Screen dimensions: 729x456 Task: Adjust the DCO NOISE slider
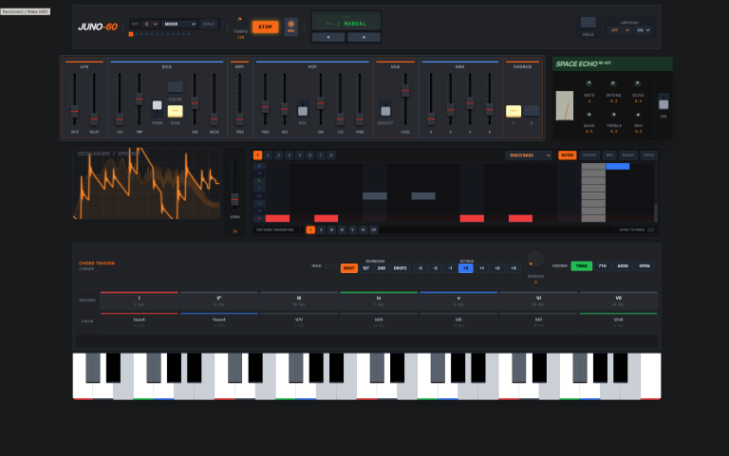click(215, 119)
